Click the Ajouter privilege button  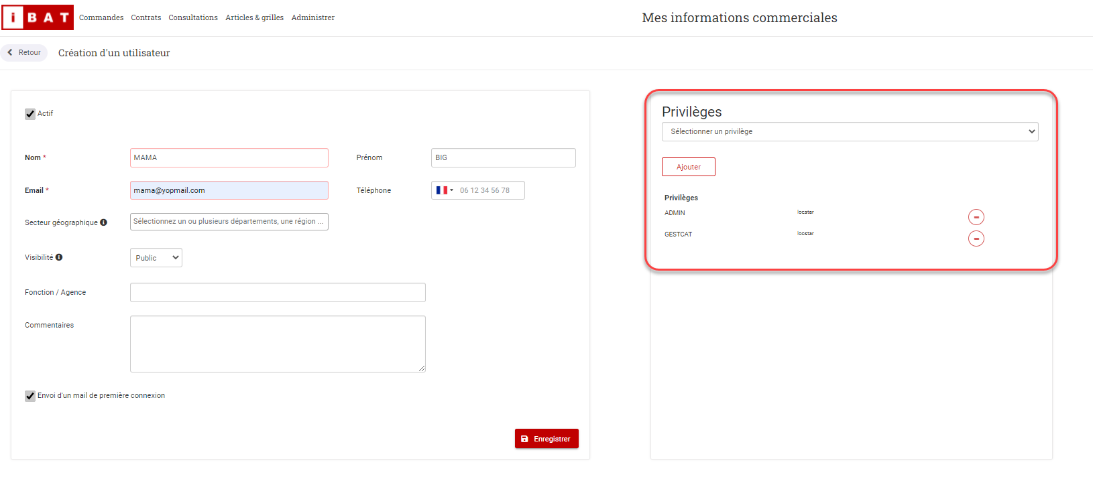(x=688, y=167)
